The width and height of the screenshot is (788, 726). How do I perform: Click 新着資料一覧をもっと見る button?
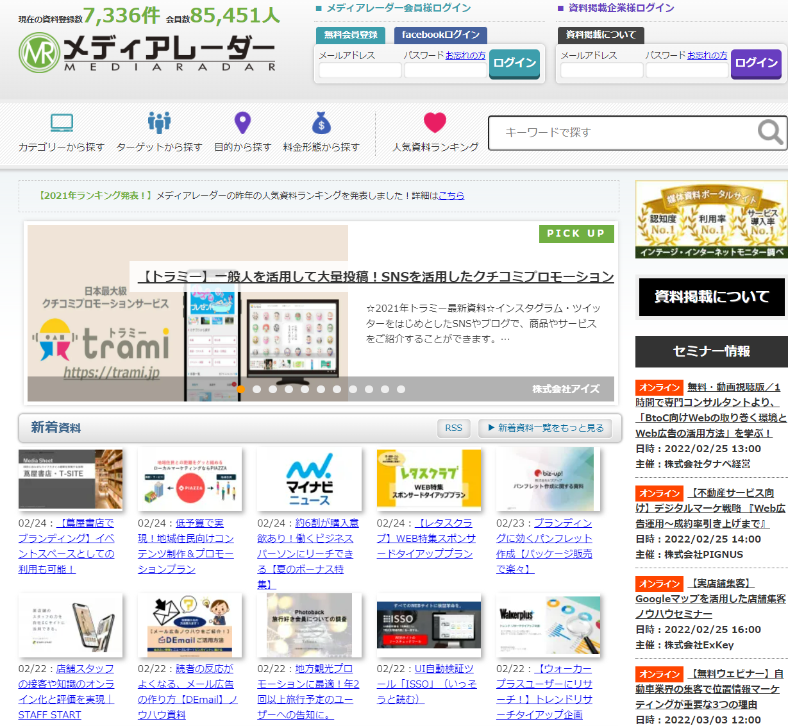pos(545,428)
